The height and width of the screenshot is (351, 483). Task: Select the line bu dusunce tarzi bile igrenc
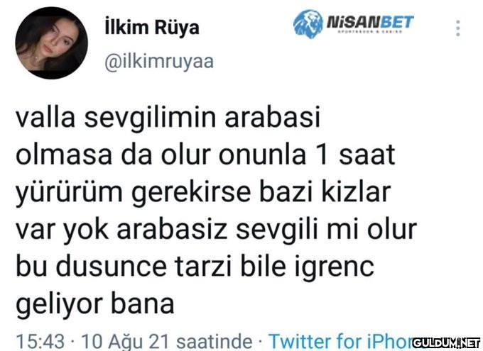[x=195, y=267]
